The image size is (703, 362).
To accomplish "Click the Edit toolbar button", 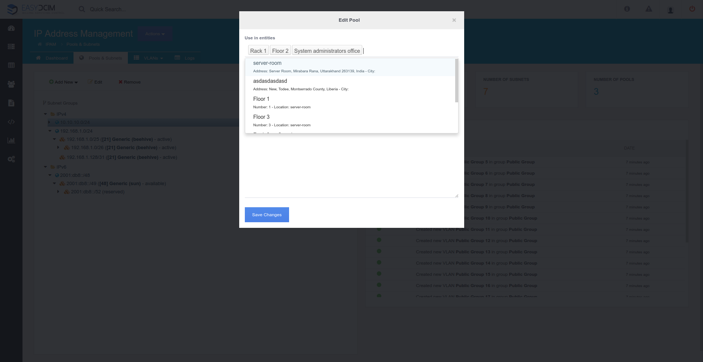I will [95, 82].
